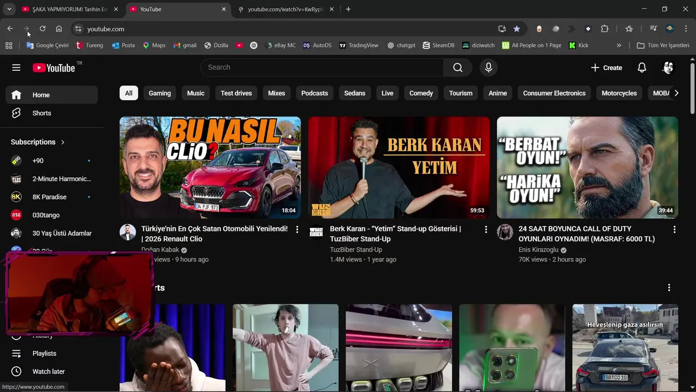Focus the YouTube search box
The height and width of the screenshot is (392, 696).
(322, 68)
